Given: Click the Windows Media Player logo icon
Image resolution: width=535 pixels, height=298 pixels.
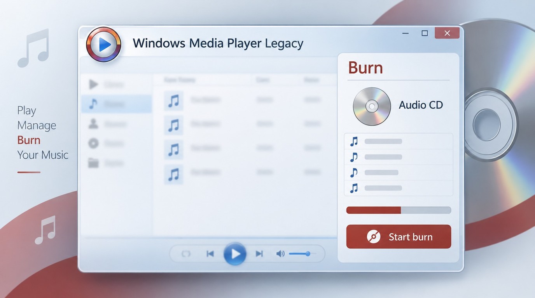Looking at the screenshot, I should pyautogui.click(x=103, y=45).
